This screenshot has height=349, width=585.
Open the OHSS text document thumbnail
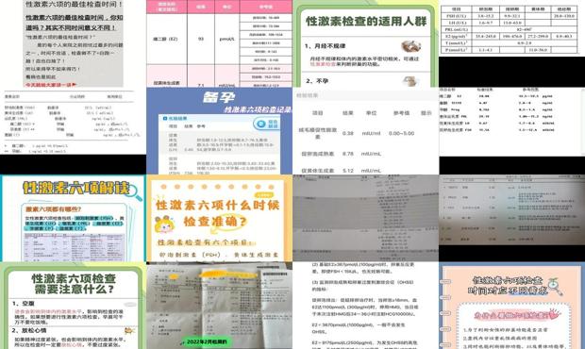tap(366, 306)
